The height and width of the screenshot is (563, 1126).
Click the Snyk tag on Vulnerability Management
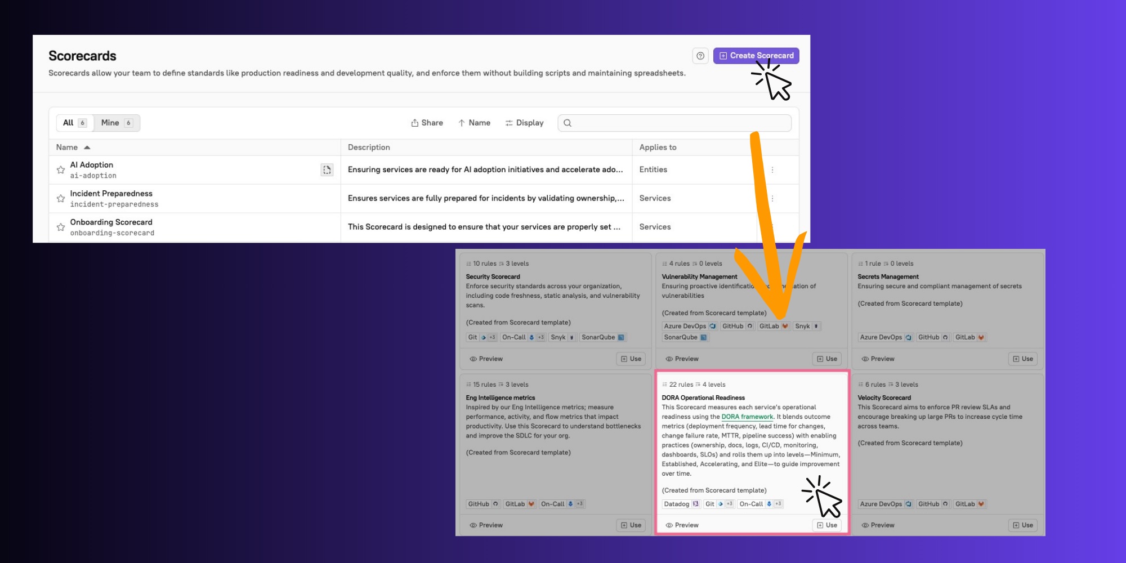pos(807,327)
